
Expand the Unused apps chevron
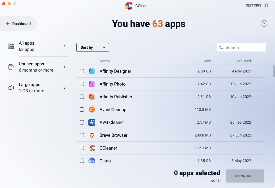65,67
